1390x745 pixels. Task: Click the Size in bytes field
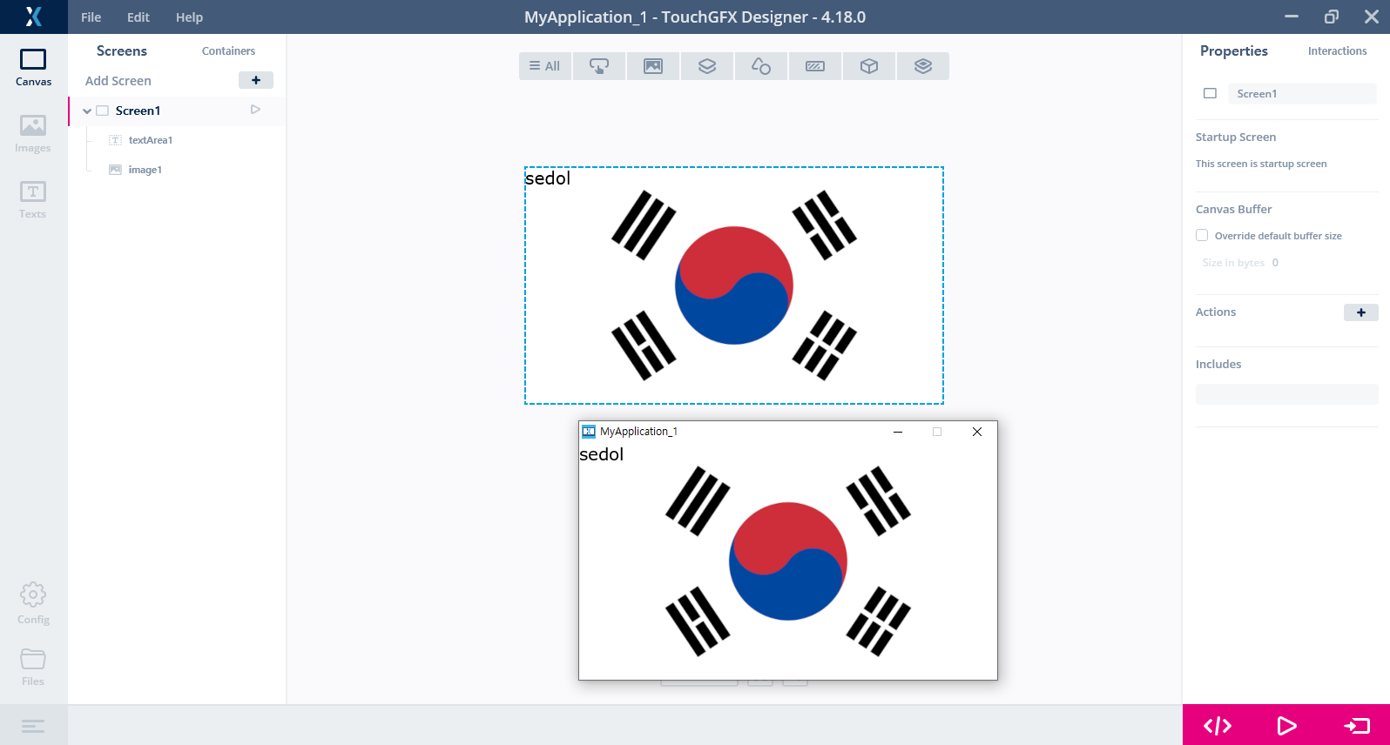point(1276,263)
